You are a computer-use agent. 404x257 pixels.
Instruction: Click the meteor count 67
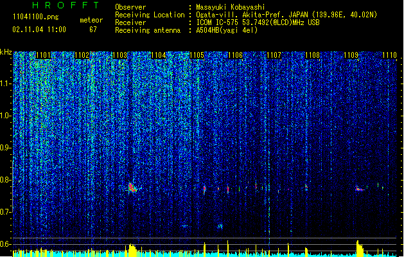(93, 30)
